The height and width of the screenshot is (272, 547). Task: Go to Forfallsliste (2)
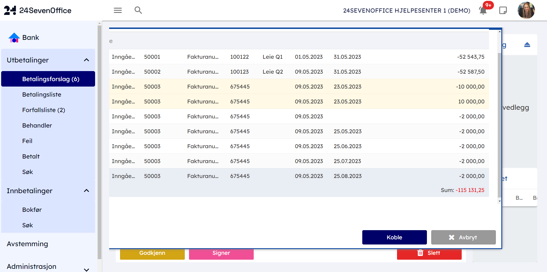tap(44, 110)
